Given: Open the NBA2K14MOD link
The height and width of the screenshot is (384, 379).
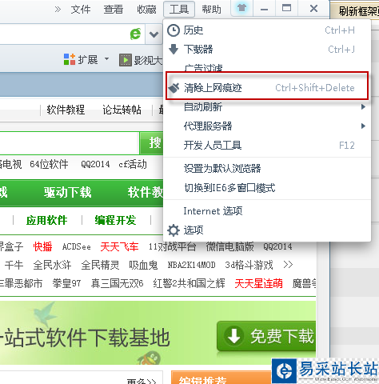Looking at the screenshot, I should pos(191,265).
